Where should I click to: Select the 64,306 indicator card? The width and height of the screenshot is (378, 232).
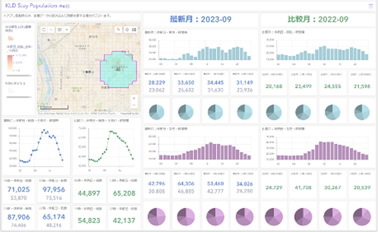click(186, 185)
